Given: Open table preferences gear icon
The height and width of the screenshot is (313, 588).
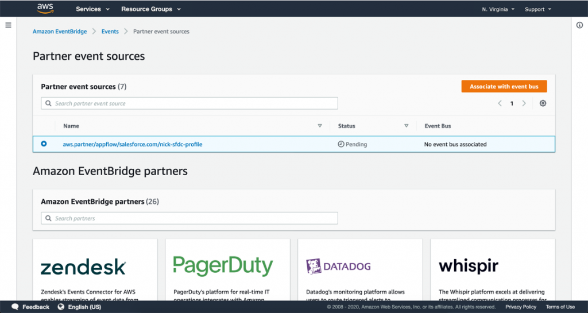Looking at the screenshot, I should pyautogui.click(x=543, y=103).
